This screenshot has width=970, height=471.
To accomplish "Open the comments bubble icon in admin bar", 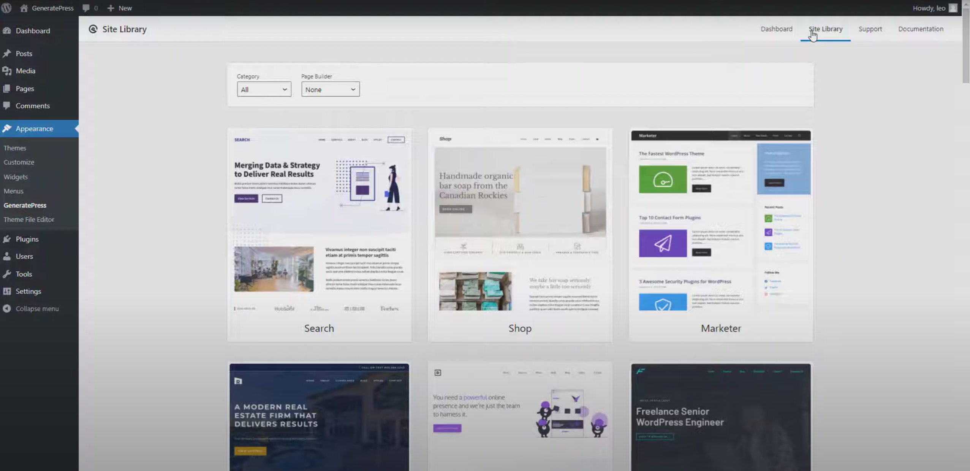I will [86, 8].
